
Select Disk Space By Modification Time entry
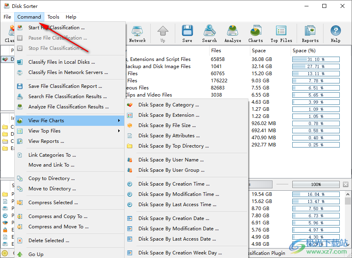click(x=187, y=194)
